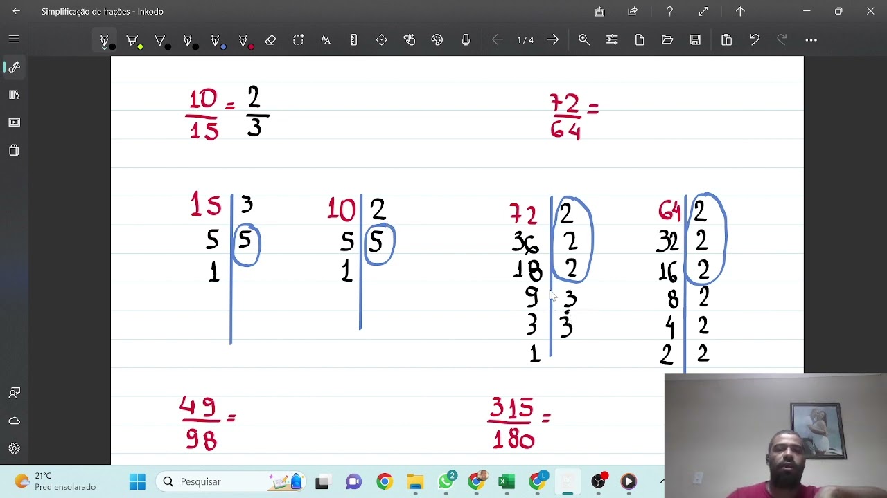
Task: Paste from clipboard
Action: tap(726, 40)
